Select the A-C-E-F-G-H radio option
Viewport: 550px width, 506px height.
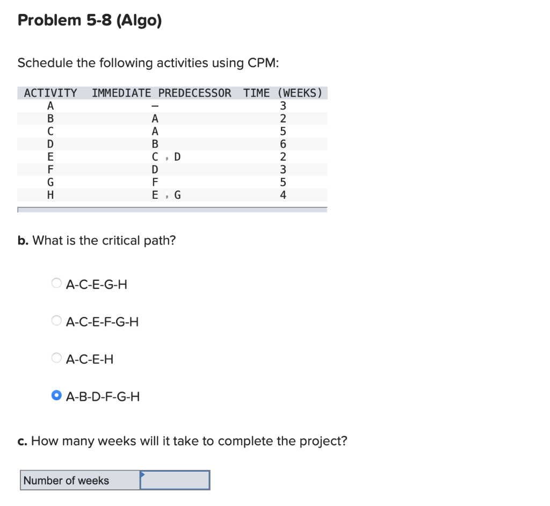point(56,321)
